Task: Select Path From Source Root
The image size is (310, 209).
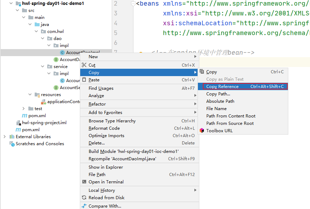Action: point(243,123)
